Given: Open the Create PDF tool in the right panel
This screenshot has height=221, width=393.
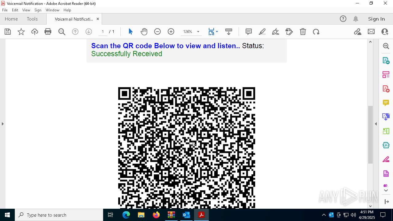Looking at the screenshot, I should (x=386, y=89).
